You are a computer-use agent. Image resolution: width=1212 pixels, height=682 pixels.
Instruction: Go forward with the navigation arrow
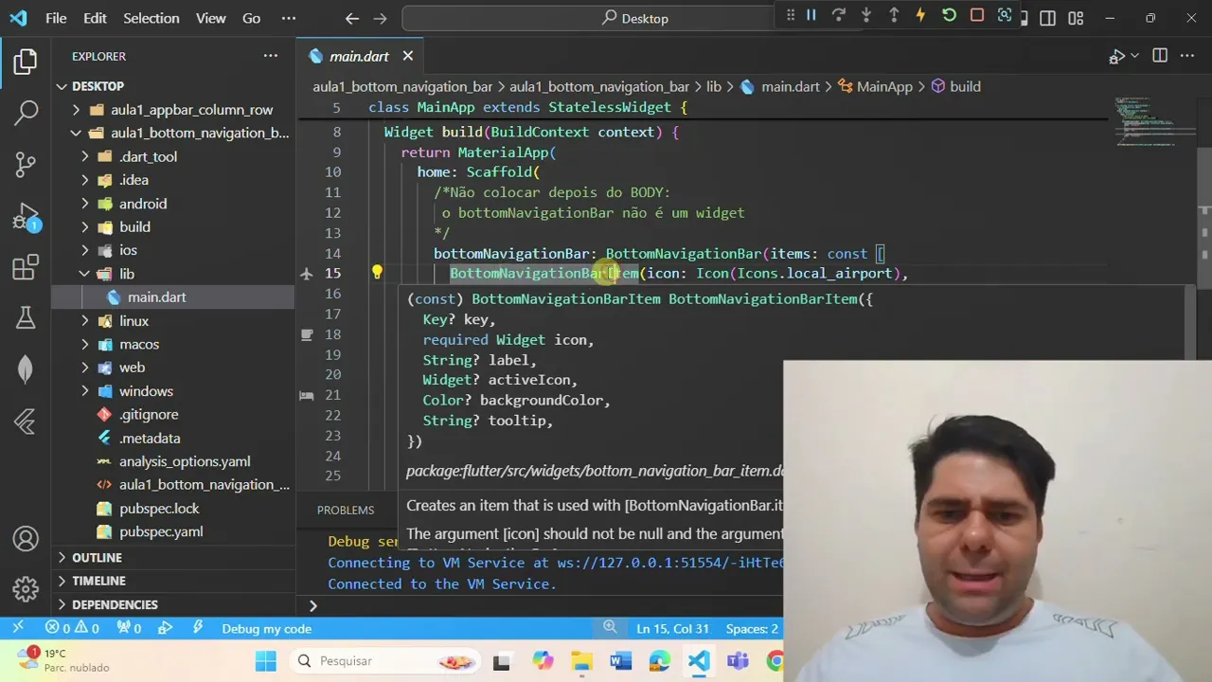click(380, 18)
